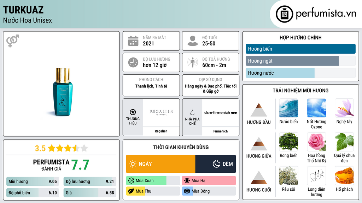Click the 7.7 Perfumista rating score
362x203 pixels.
[80, 165]
